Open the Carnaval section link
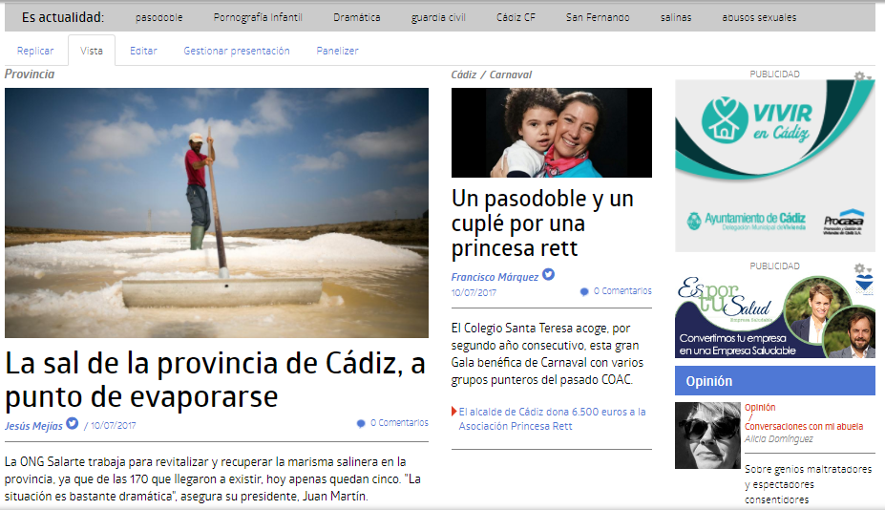Viewport: 885px width, 510px height. [x=510, y=74]
